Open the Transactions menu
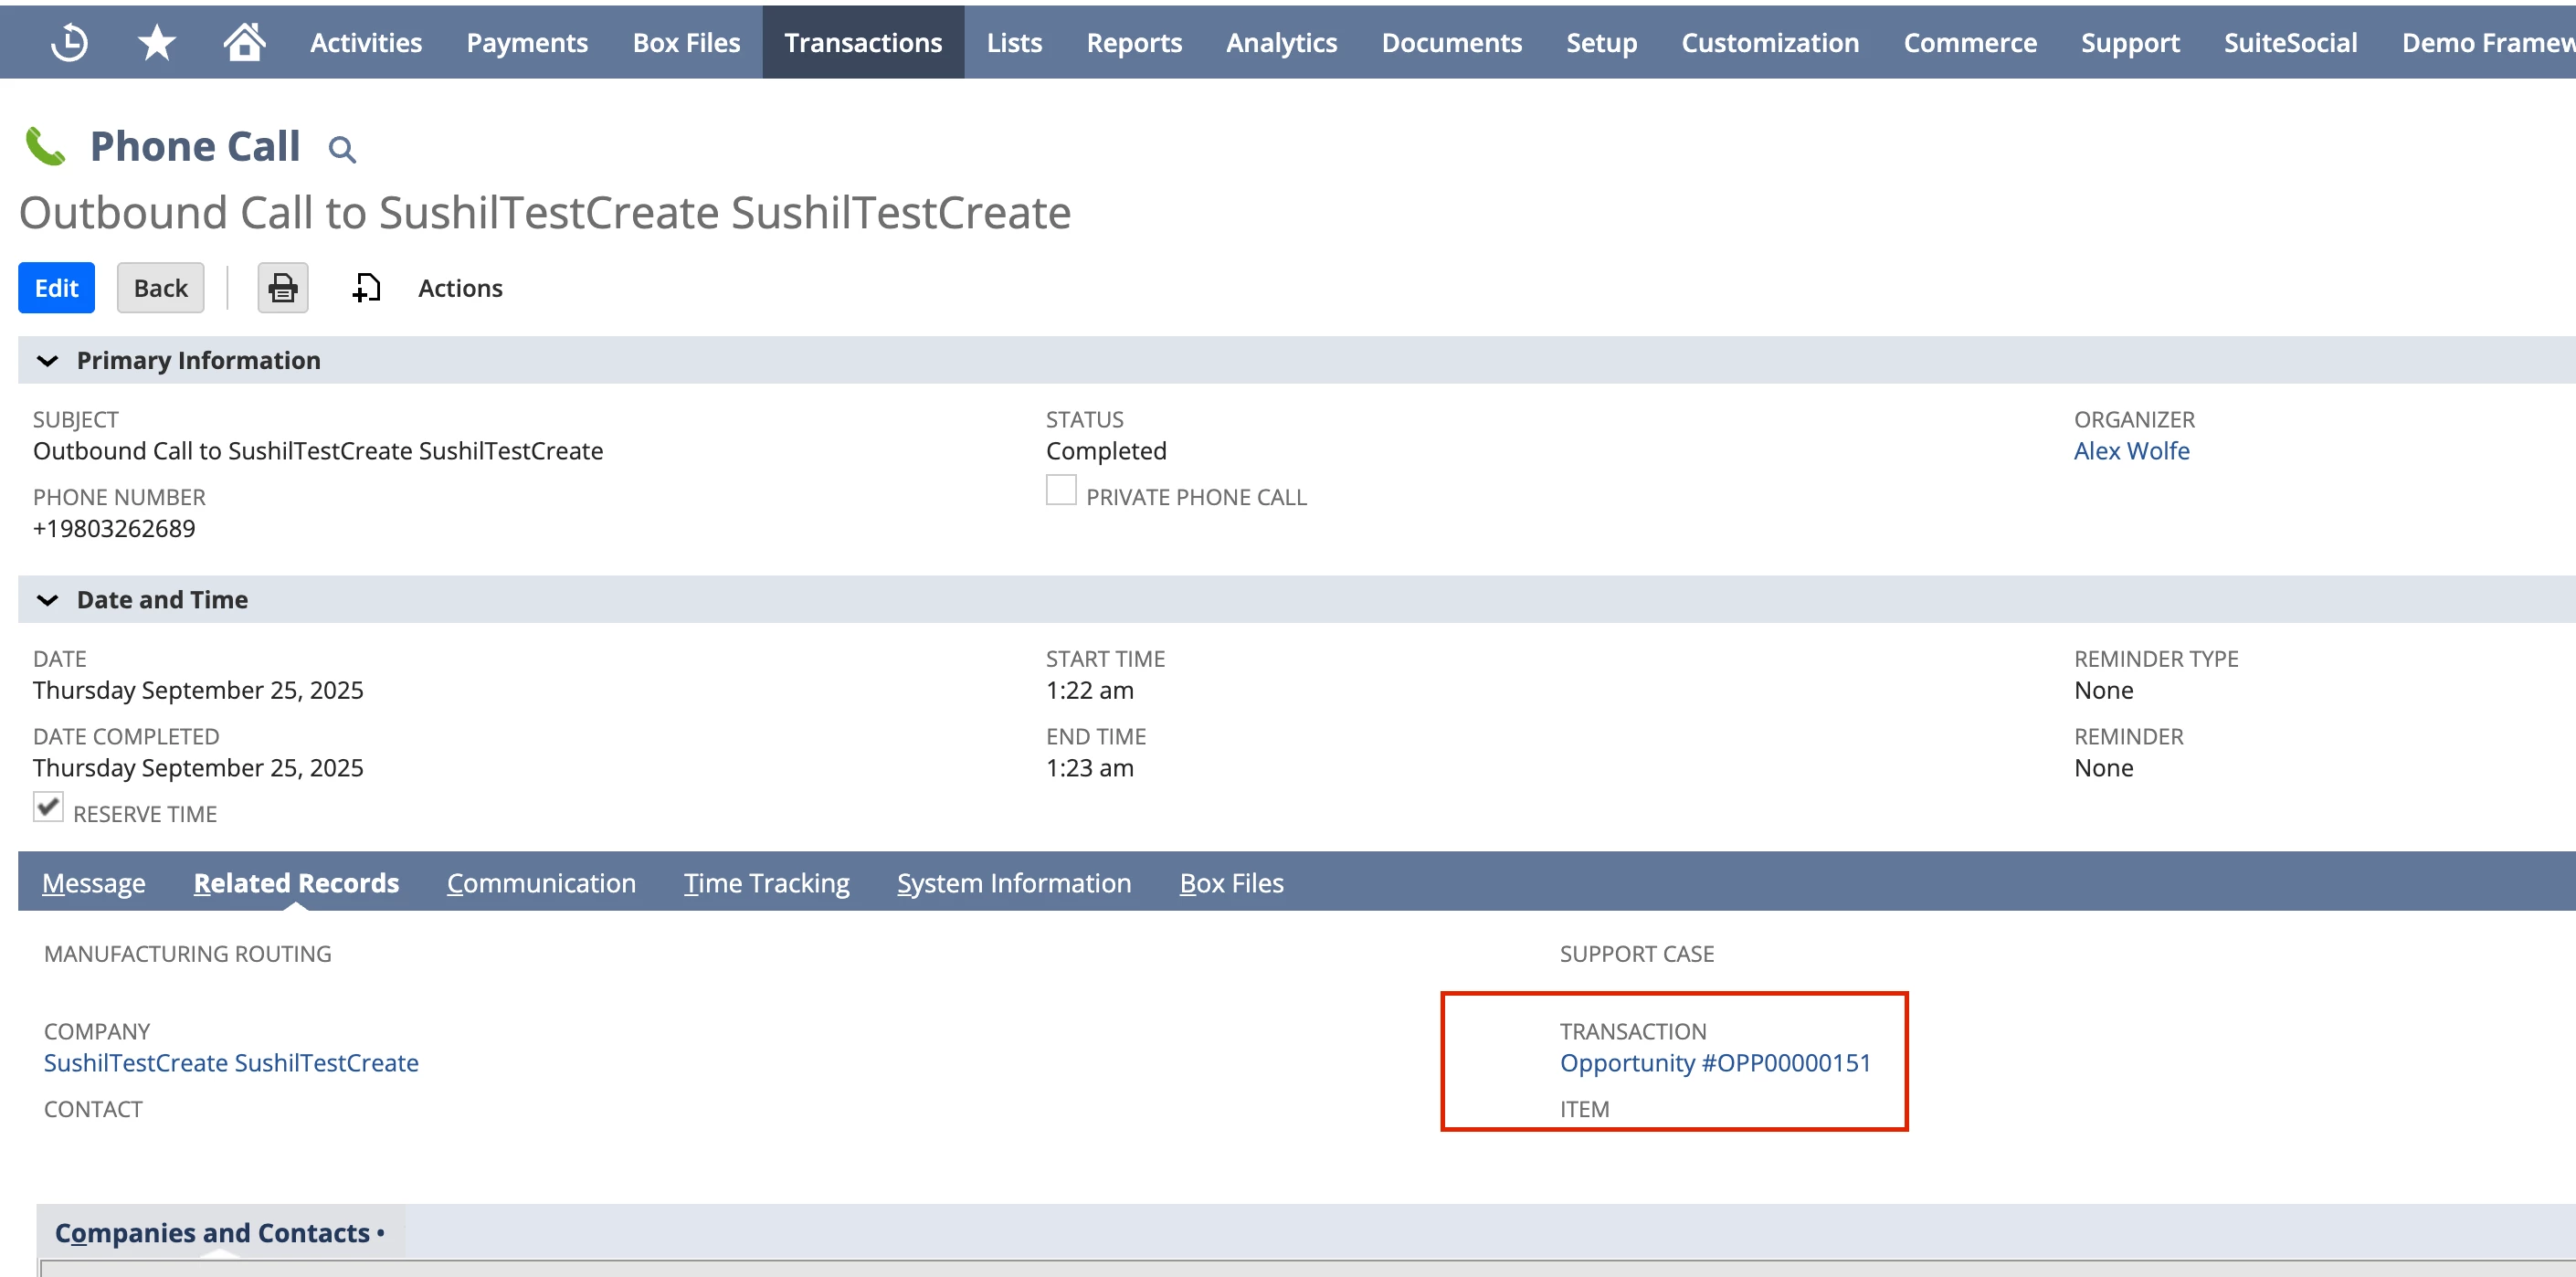The image size is (2576, 1277). pyautogui.click(x=862, y=42)
